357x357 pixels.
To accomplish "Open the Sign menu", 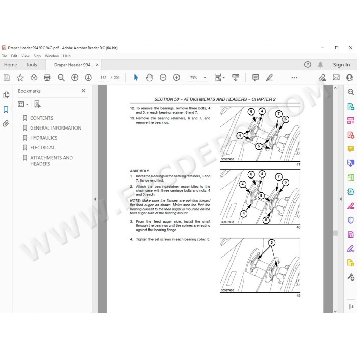I will pyautogui.click(x=37, y=56).
